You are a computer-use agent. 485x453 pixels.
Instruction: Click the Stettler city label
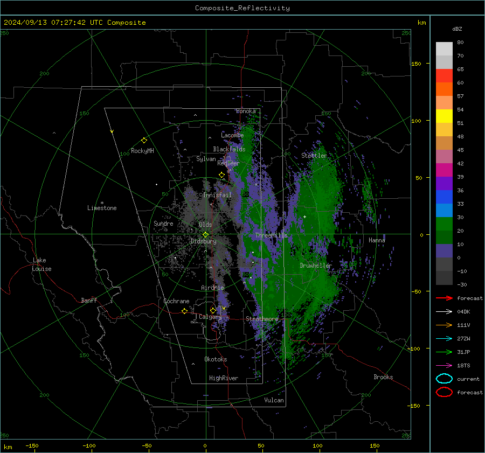pyautogui.click(x=314, y=156)
